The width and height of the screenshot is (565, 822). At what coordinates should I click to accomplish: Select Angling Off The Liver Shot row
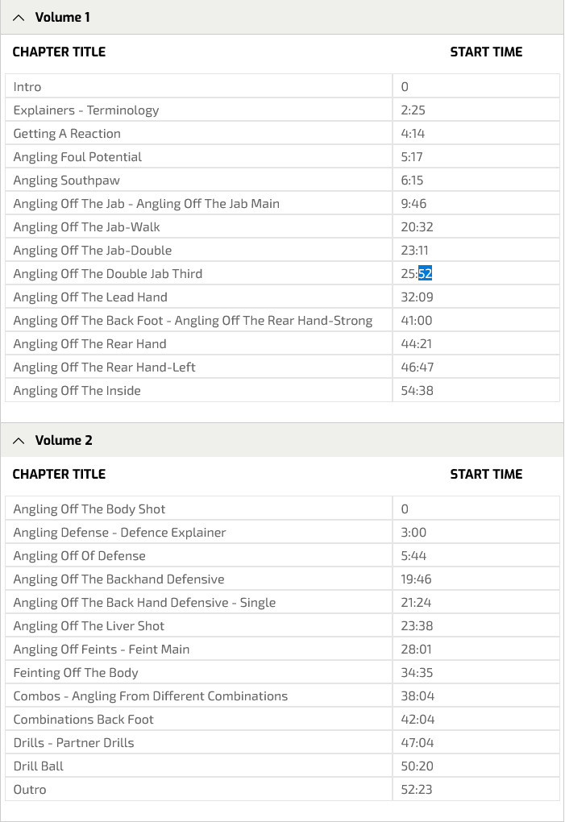pos(282,626)
